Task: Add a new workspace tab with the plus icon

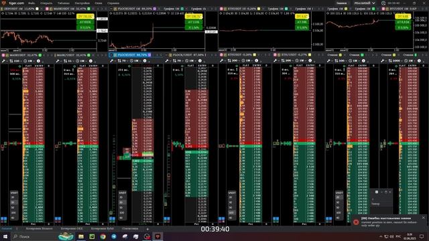Action: (147, 229)
